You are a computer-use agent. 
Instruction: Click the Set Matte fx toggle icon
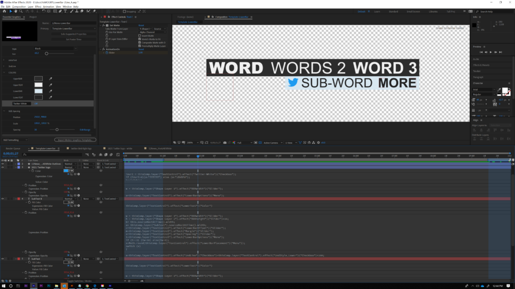click(x=104, y=25)
